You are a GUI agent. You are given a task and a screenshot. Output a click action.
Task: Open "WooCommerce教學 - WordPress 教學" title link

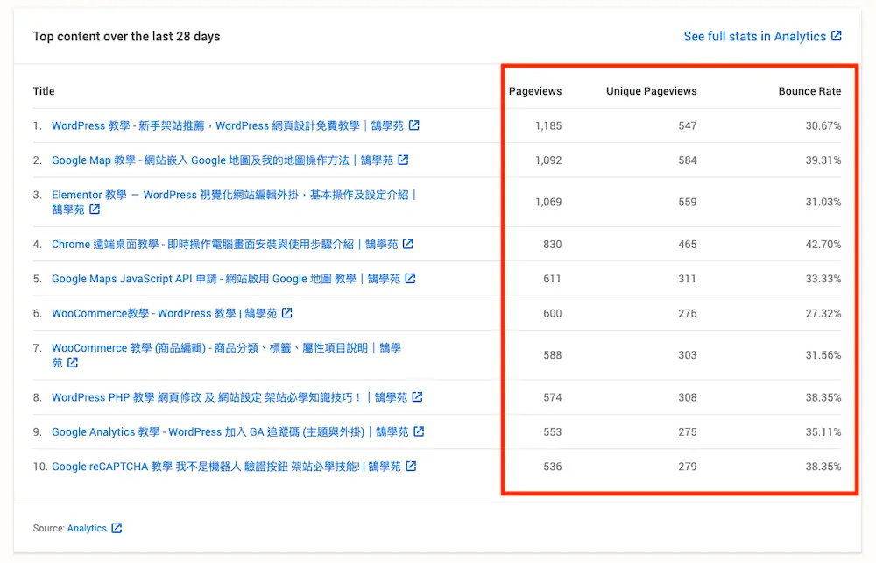click(x=165, y=314)
